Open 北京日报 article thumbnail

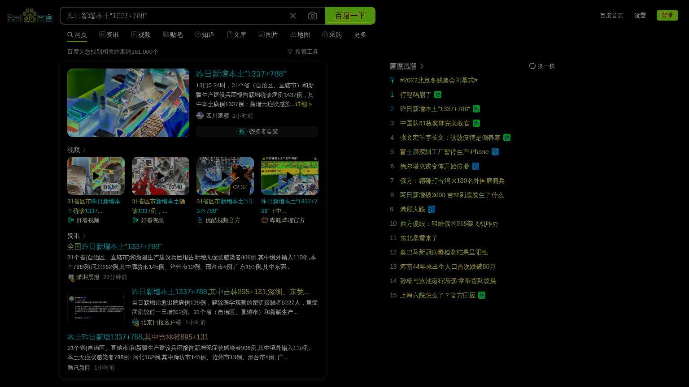coord(96,307)
